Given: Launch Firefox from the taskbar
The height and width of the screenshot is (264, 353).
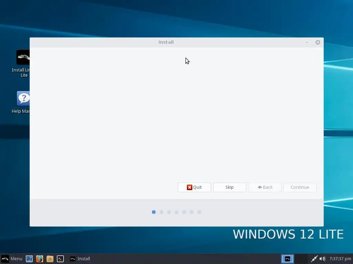Looking at the screenshot, I should pyautogui.click(x=40, y=259).
